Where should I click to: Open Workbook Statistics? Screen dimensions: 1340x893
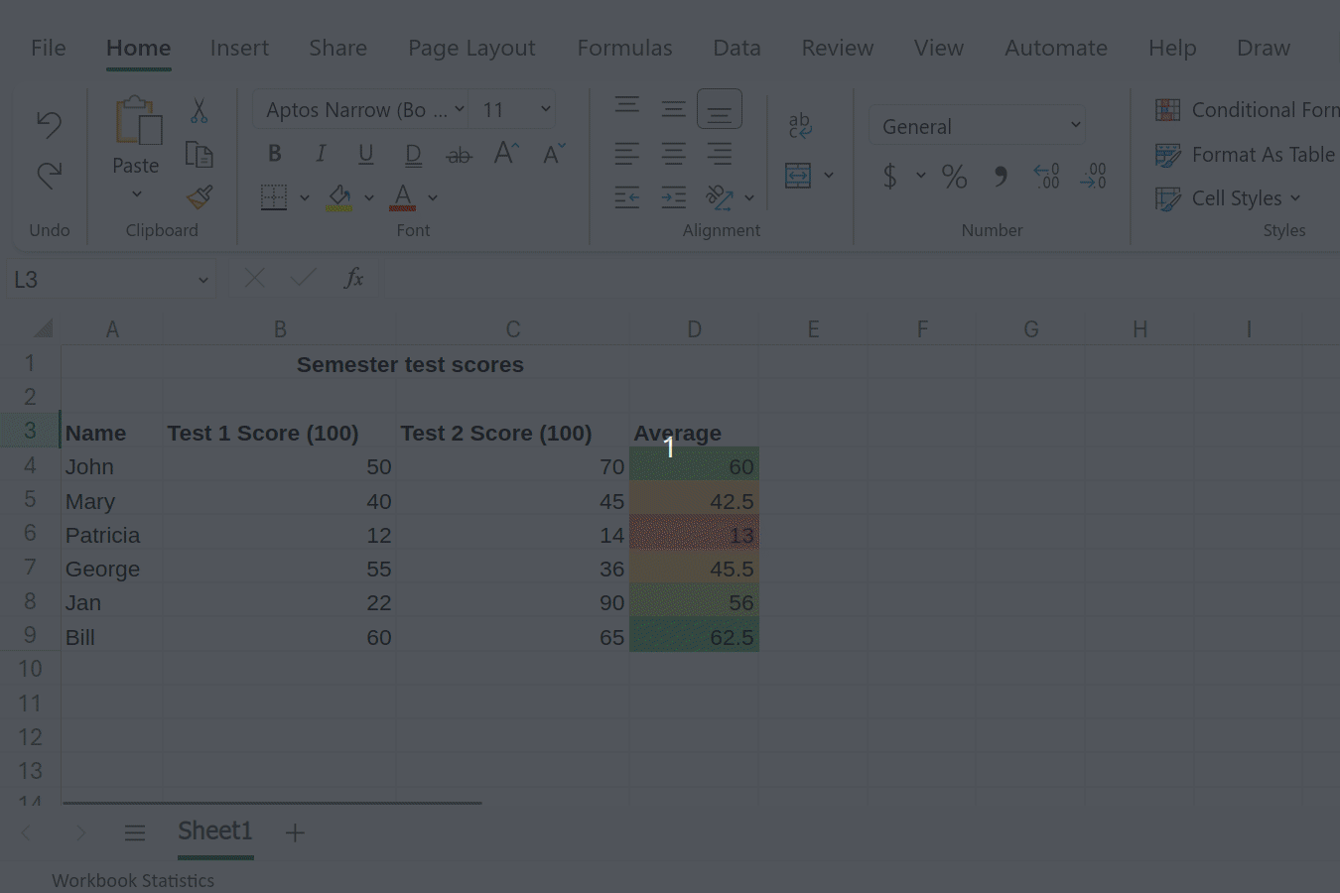132,880
